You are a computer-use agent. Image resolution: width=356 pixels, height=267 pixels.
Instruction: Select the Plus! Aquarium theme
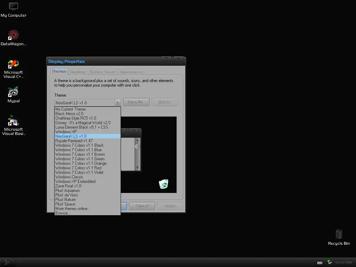coord(87,191)
